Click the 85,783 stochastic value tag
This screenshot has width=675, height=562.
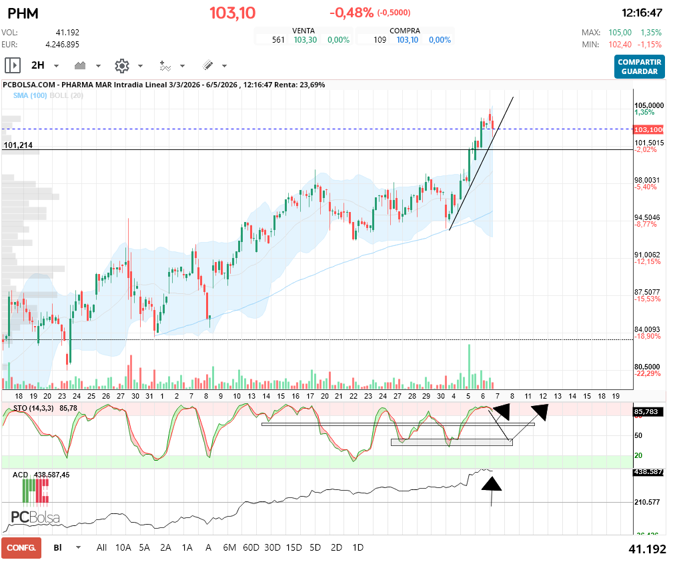648,412
